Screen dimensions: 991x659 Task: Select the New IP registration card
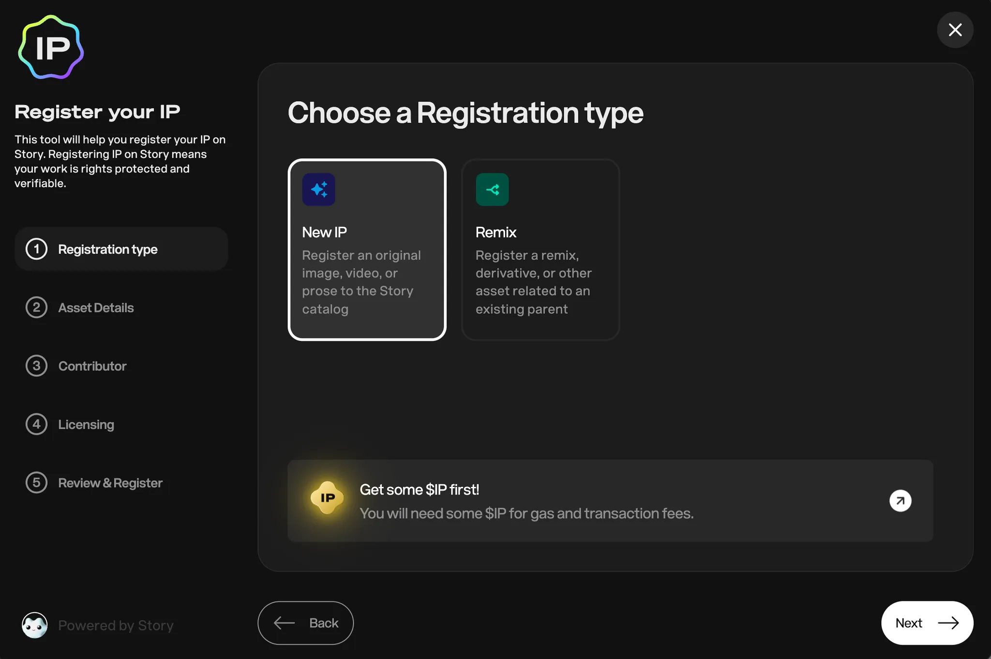(x=367, y=249)
